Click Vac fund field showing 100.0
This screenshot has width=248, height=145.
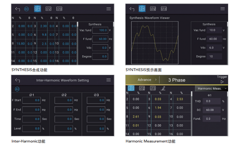click(100, 30)
